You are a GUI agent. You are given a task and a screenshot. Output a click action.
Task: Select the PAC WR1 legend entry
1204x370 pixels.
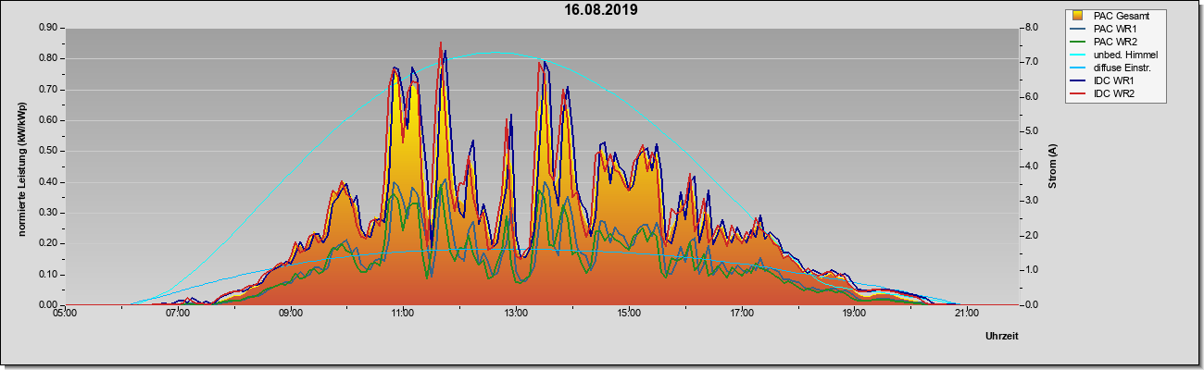(1114, 29)
